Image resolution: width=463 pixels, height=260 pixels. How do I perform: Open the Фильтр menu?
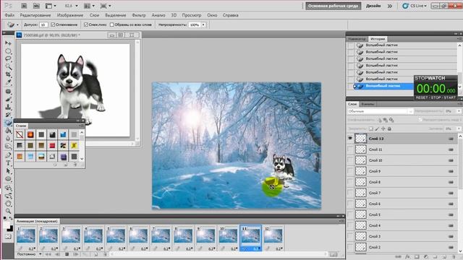point(139,15)
